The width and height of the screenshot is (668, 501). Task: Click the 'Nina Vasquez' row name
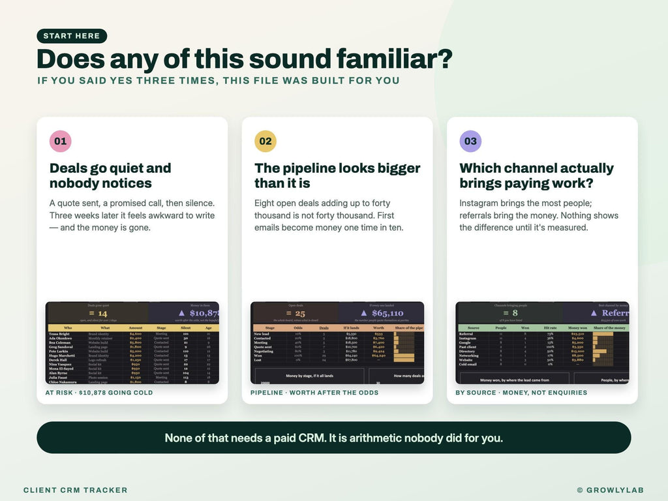coord(60,364)
